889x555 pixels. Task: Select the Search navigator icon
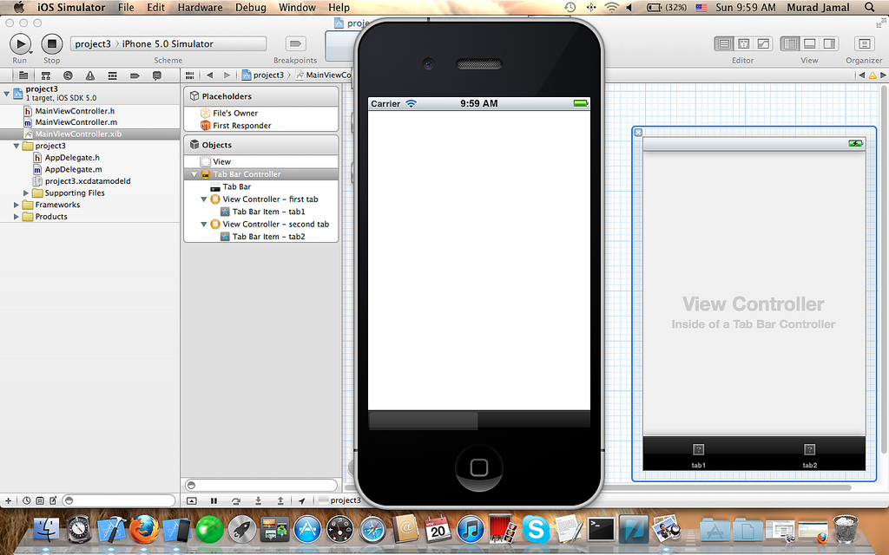(x=67, y=75)
